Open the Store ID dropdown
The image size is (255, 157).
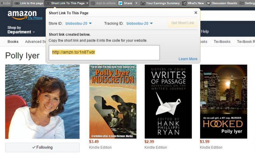(79, 23)
